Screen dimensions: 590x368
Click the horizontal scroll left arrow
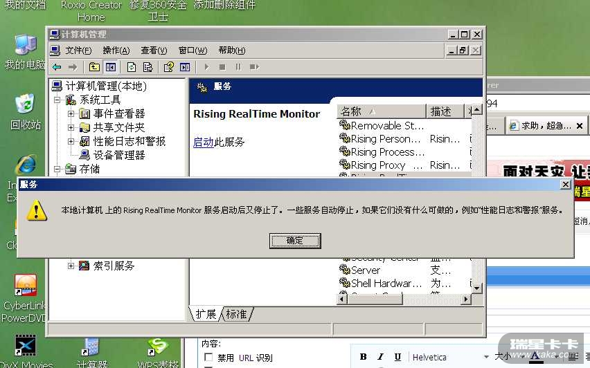(x=341, y=300)
